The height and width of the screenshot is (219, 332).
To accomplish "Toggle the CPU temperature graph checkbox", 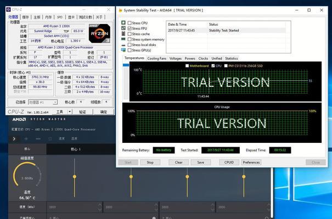I will tap(213, 66).
